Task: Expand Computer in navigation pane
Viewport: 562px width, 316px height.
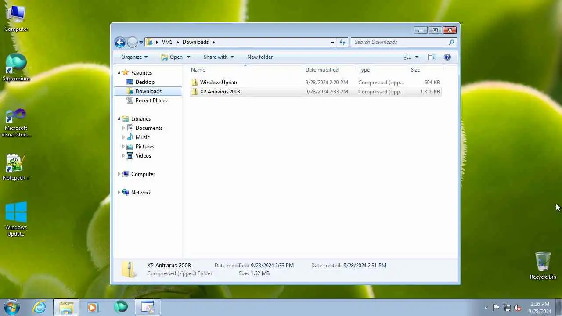Action: pos(119,174)
